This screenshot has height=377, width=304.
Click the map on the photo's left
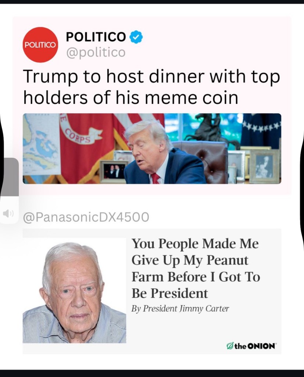click(x=42, y=144)
